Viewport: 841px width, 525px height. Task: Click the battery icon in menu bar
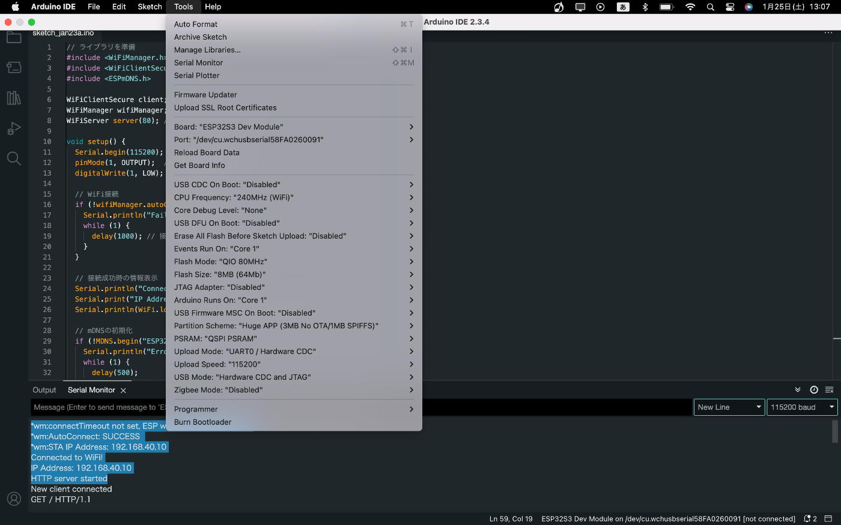click(667, 7)
